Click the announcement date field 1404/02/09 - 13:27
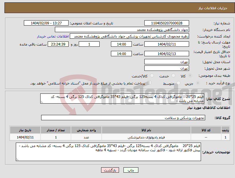The image size is (235, 178). pos(46,23)
